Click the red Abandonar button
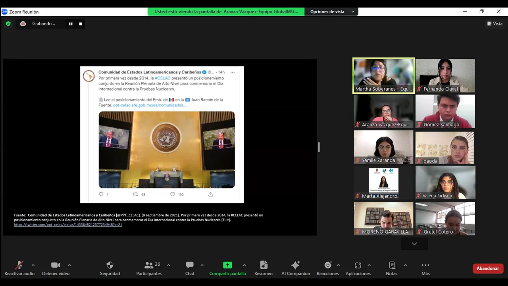Viewport: 508px width, 286px height. pos(488,269)
